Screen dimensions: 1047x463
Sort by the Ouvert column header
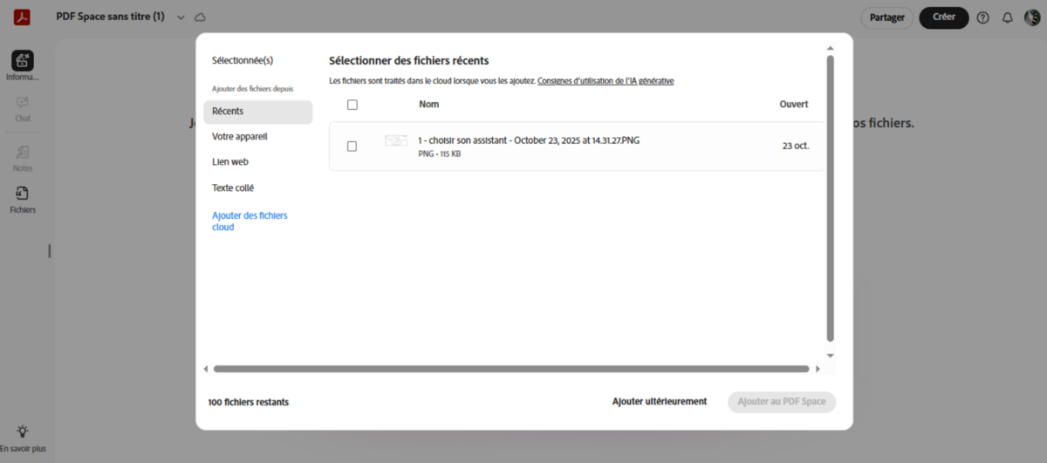coord(793,105)
